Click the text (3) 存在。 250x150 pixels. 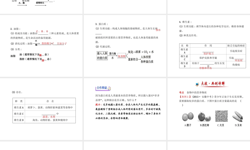[17, 92]
